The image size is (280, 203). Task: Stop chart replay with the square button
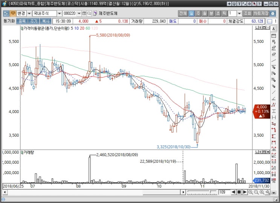coord(239,192)
